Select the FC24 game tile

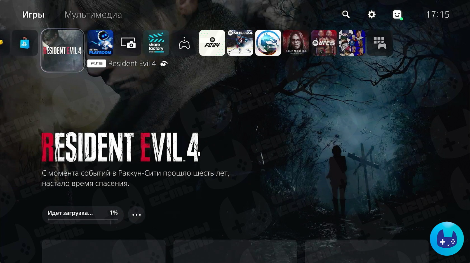(x=212, y=43)
